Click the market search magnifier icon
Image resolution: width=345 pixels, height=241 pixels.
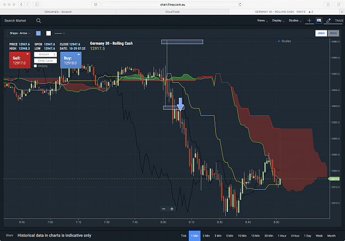click(x=39, y=20)
